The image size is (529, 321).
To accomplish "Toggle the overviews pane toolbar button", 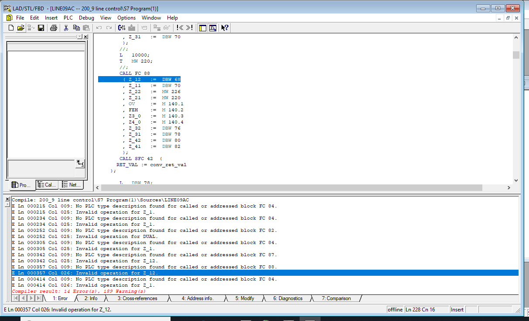I will [x=202, y=28].
